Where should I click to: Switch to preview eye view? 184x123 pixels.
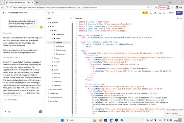pyautogui.click(x=49, y=13)
